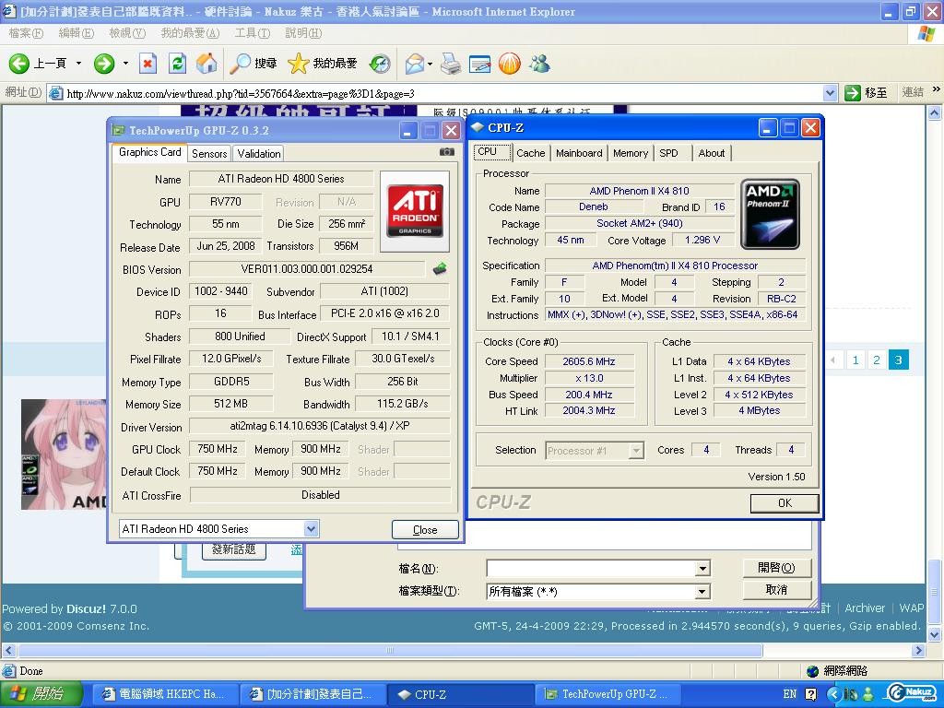Click the IE Forward arrow icon

click(x=104, y=64)
